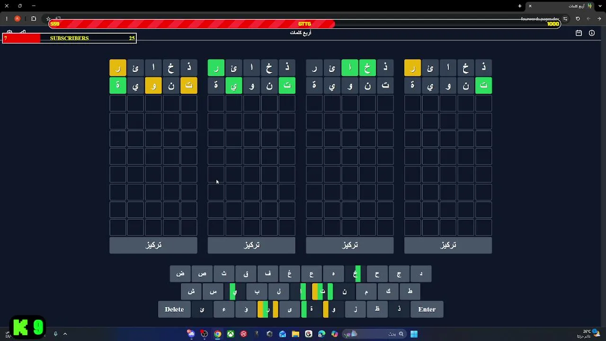Tap the ن key on the keyboard
This screenshot has height=341, width=606.
[x=345, y=292]
